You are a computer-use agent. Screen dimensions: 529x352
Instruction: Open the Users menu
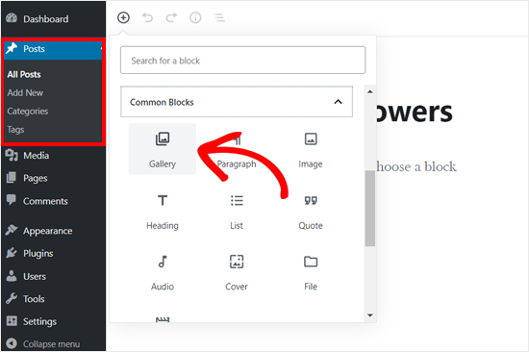(53, 276)
